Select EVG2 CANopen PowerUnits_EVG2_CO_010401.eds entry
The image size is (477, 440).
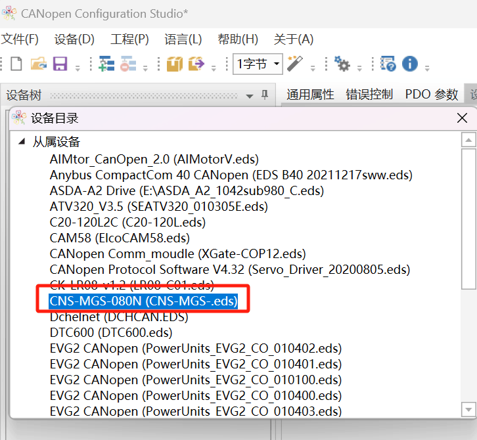[x=196, y=364]
